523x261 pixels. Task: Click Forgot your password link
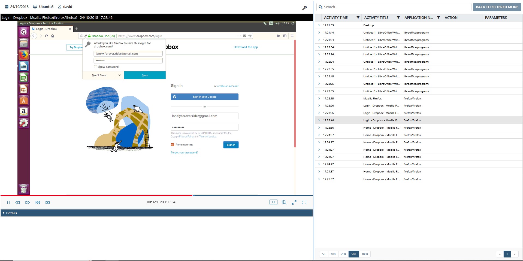(x=185, y=153)
